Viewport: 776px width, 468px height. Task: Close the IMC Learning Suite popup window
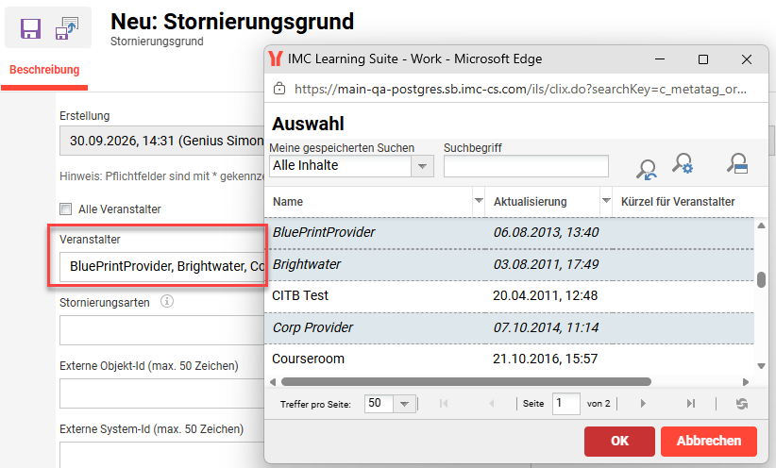point(747,59)
